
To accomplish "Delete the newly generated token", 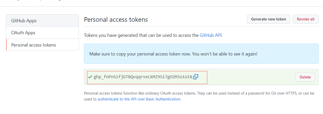I will pyautogui.click(x=305, y=77).
